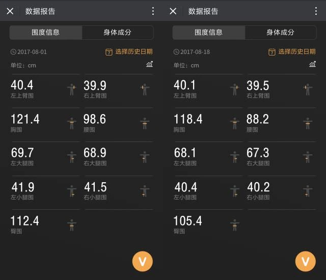Image resolution: width=326 pixels, height=280 pixels.
Task: Tap the body figure icon beside 88.2 腰围
Action: click(x=308, y=123)
